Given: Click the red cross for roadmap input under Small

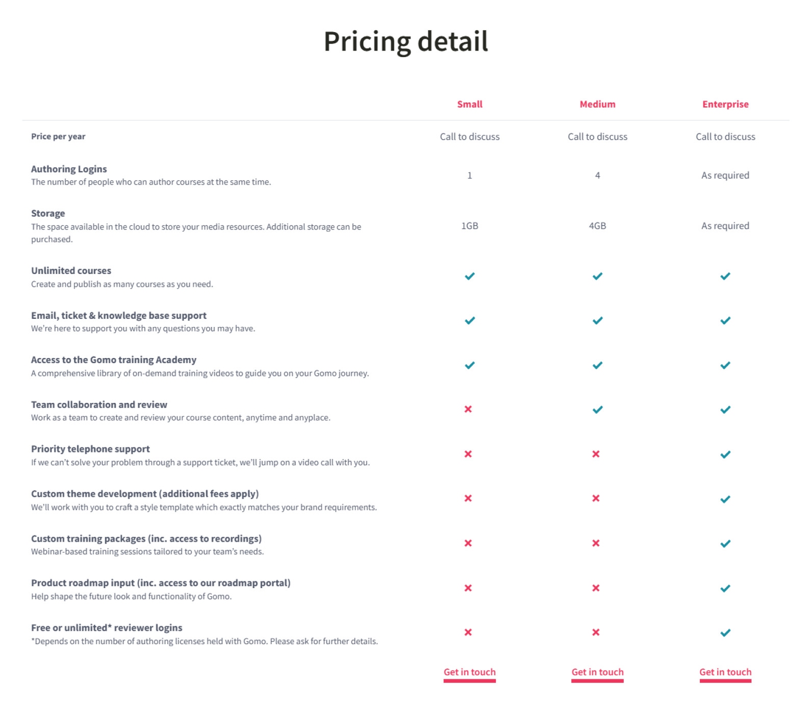Looking at the screenshot, I should (x=468, y=588).
